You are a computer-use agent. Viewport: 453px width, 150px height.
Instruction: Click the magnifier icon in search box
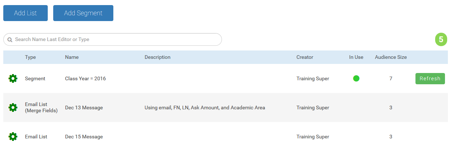click(x=10, y=40)
